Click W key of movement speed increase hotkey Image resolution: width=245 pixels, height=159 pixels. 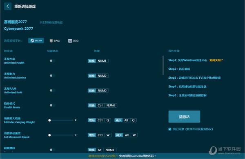click(108, 135)
